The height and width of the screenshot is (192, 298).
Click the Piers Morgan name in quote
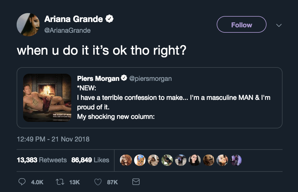pyautogui.click(x=98, y=79)
